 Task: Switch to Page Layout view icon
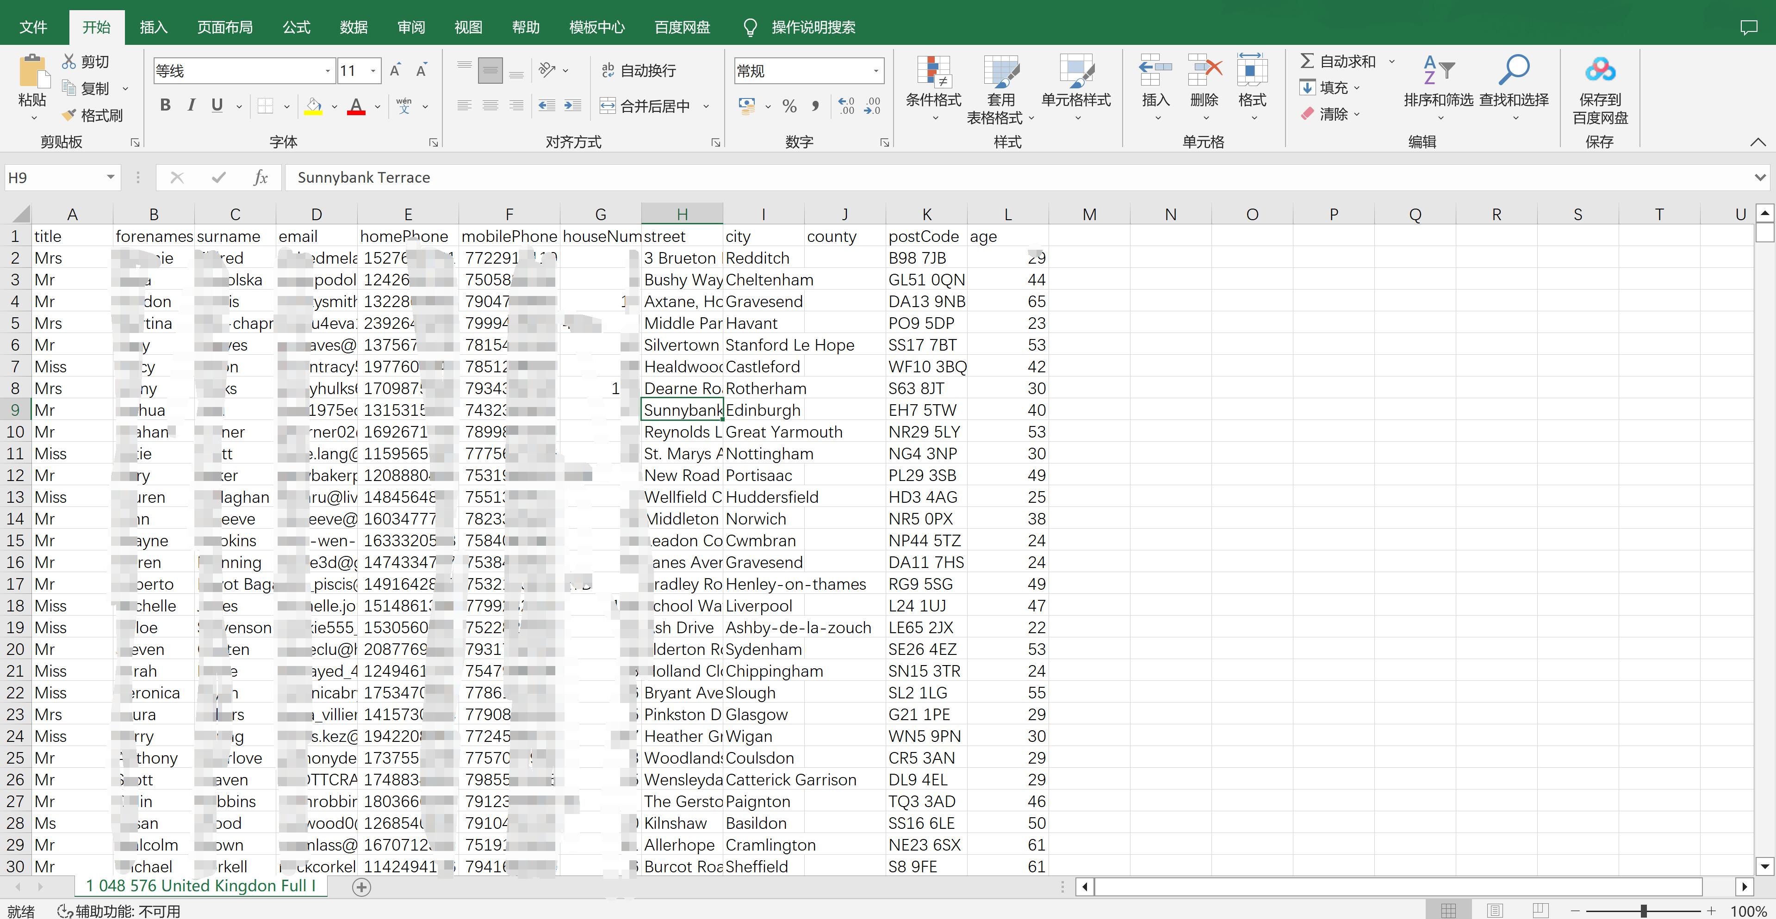1495,911
